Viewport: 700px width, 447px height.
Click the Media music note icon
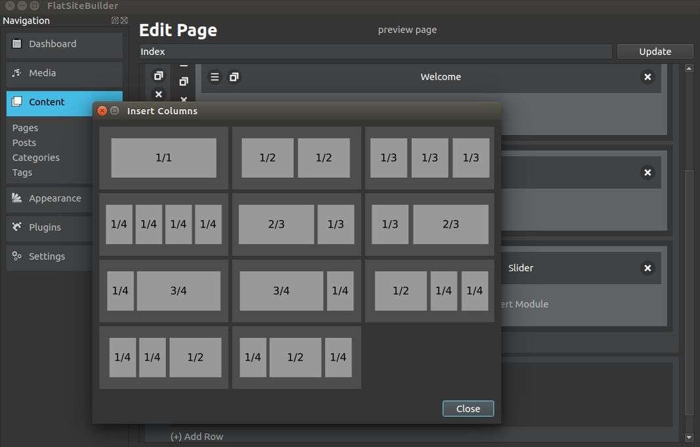17,73
